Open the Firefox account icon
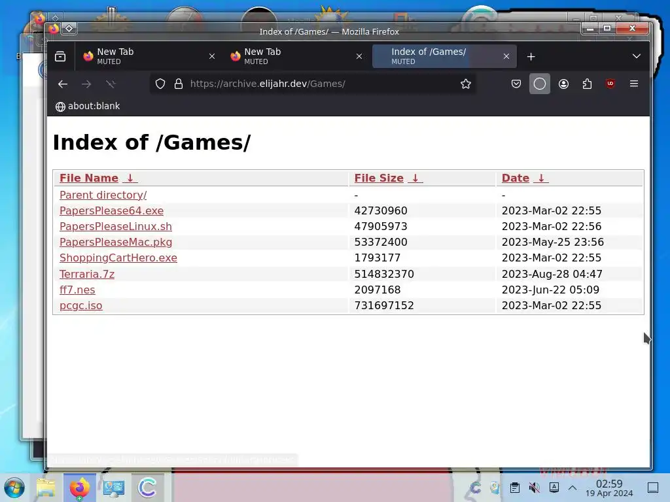 click(x=563, y=84)
